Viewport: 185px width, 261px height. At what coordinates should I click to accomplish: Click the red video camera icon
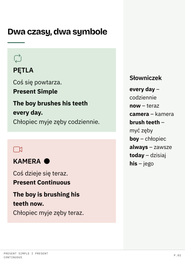pyautogui.click(x=18, y=149)
